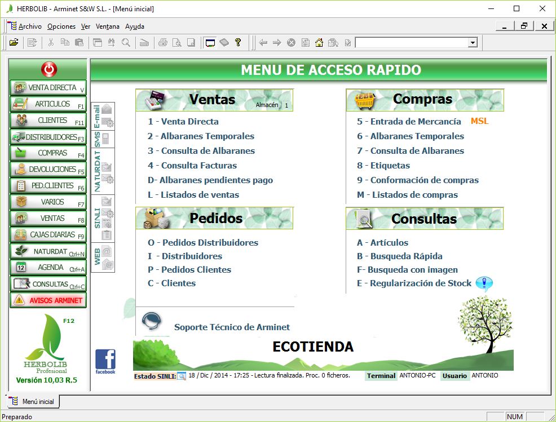This screenshot has width=556, height=422.
Task: Open 5 - Entrada de Mercancía
Action: point(409,122)
